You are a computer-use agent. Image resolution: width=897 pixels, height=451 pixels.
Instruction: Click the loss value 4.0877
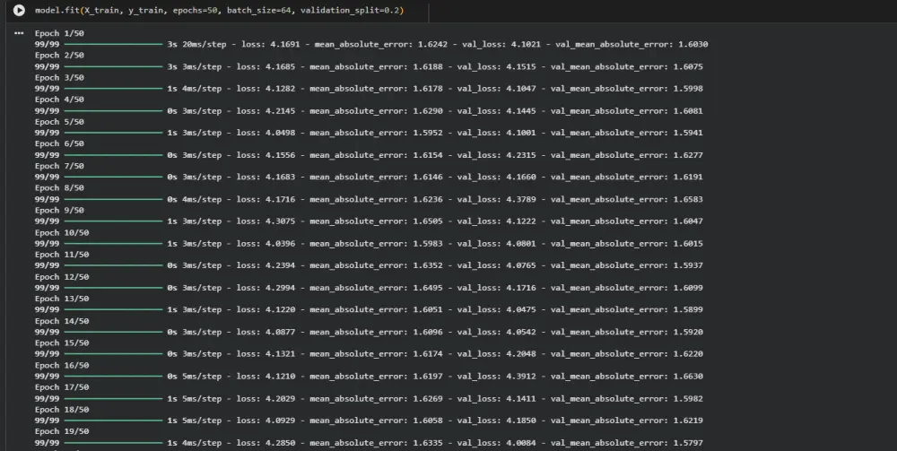[x=280, y=332]
